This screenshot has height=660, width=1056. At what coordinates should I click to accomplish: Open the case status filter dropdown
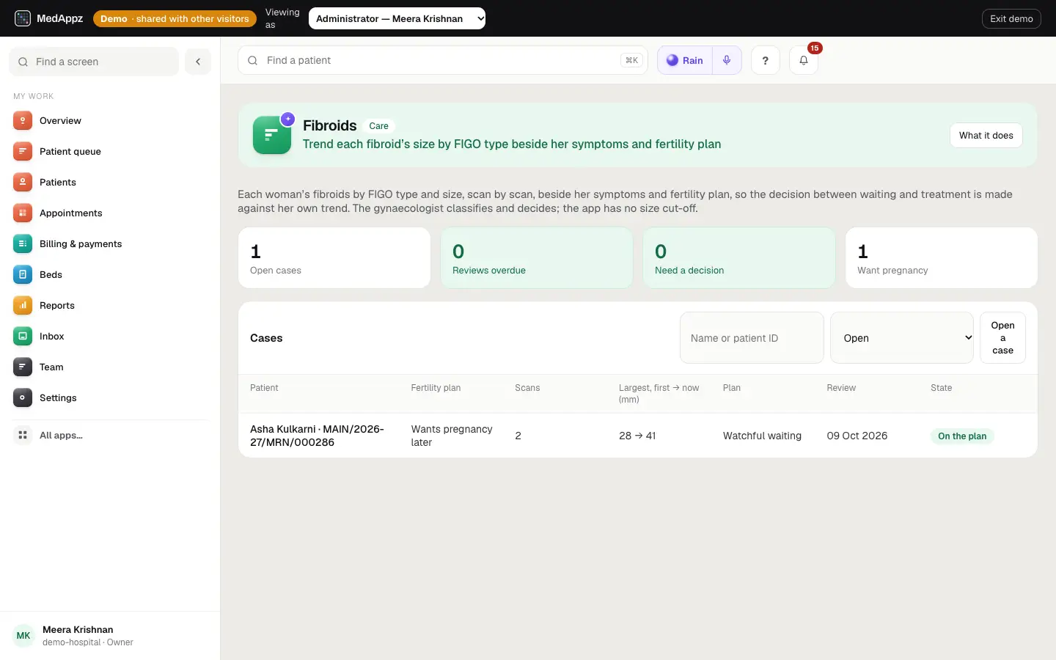click(902, 338)
